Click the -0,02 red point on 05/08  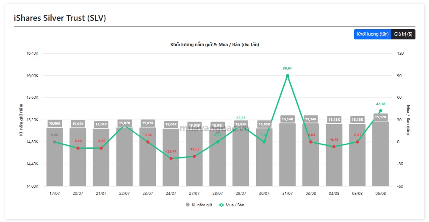coord(357,142)
